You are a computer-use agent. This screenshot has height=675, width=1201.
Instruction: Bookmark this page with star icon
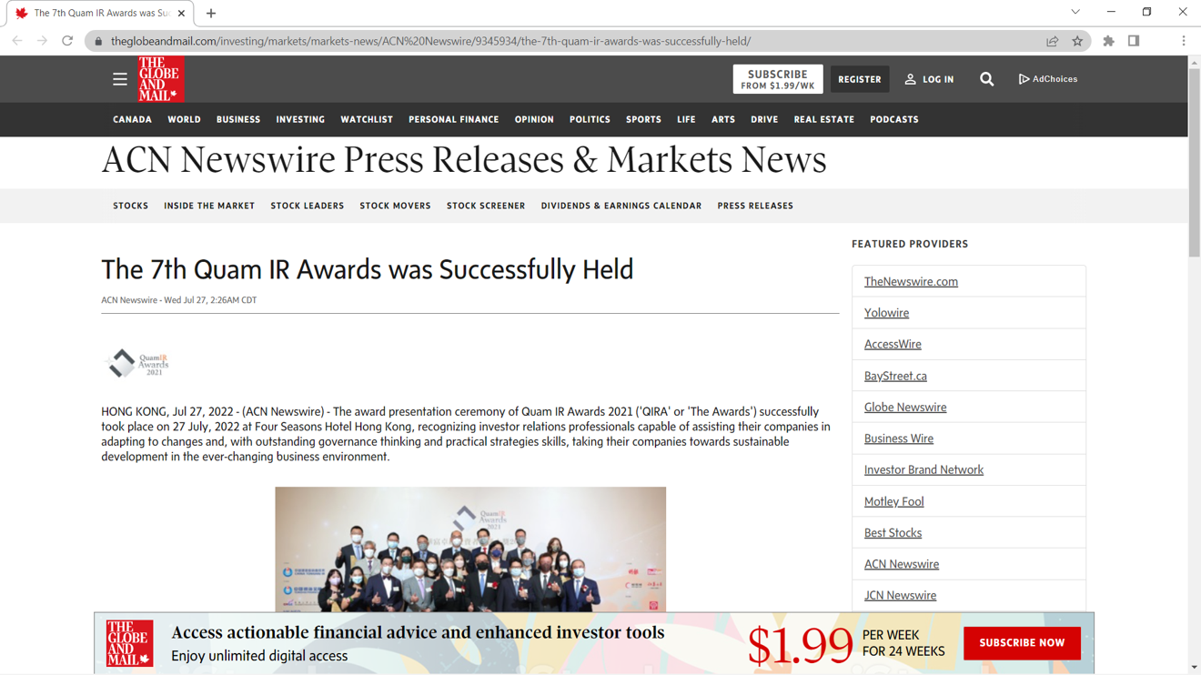pyautogui.click(x=1077, y=41)
